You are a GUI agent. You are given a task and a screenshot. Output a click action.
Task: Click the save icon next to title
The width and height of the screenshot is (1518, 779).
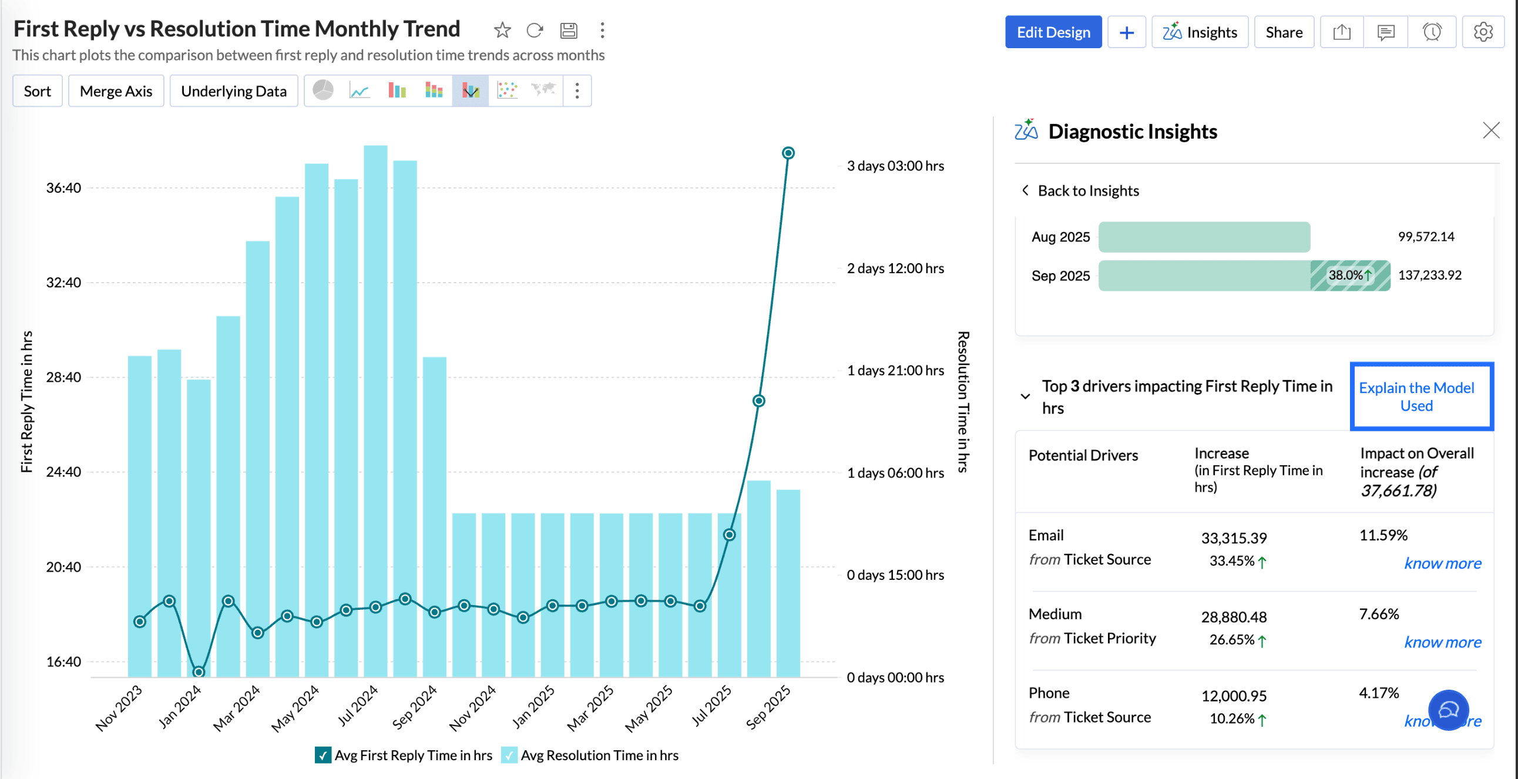568,30
